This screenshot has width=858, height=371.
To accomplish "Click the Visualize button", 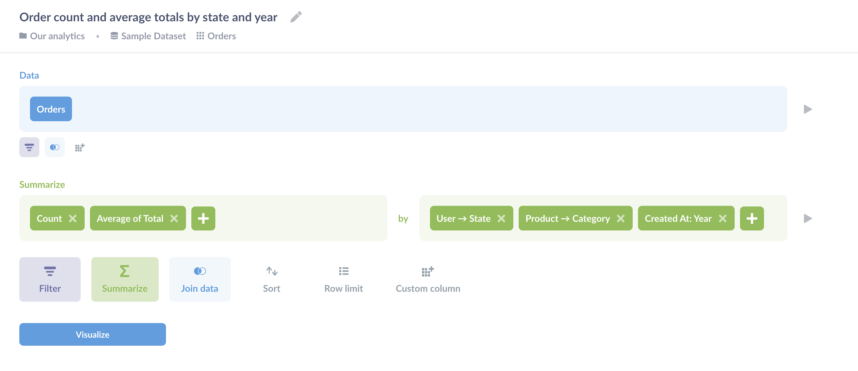I will pos(93,334).
